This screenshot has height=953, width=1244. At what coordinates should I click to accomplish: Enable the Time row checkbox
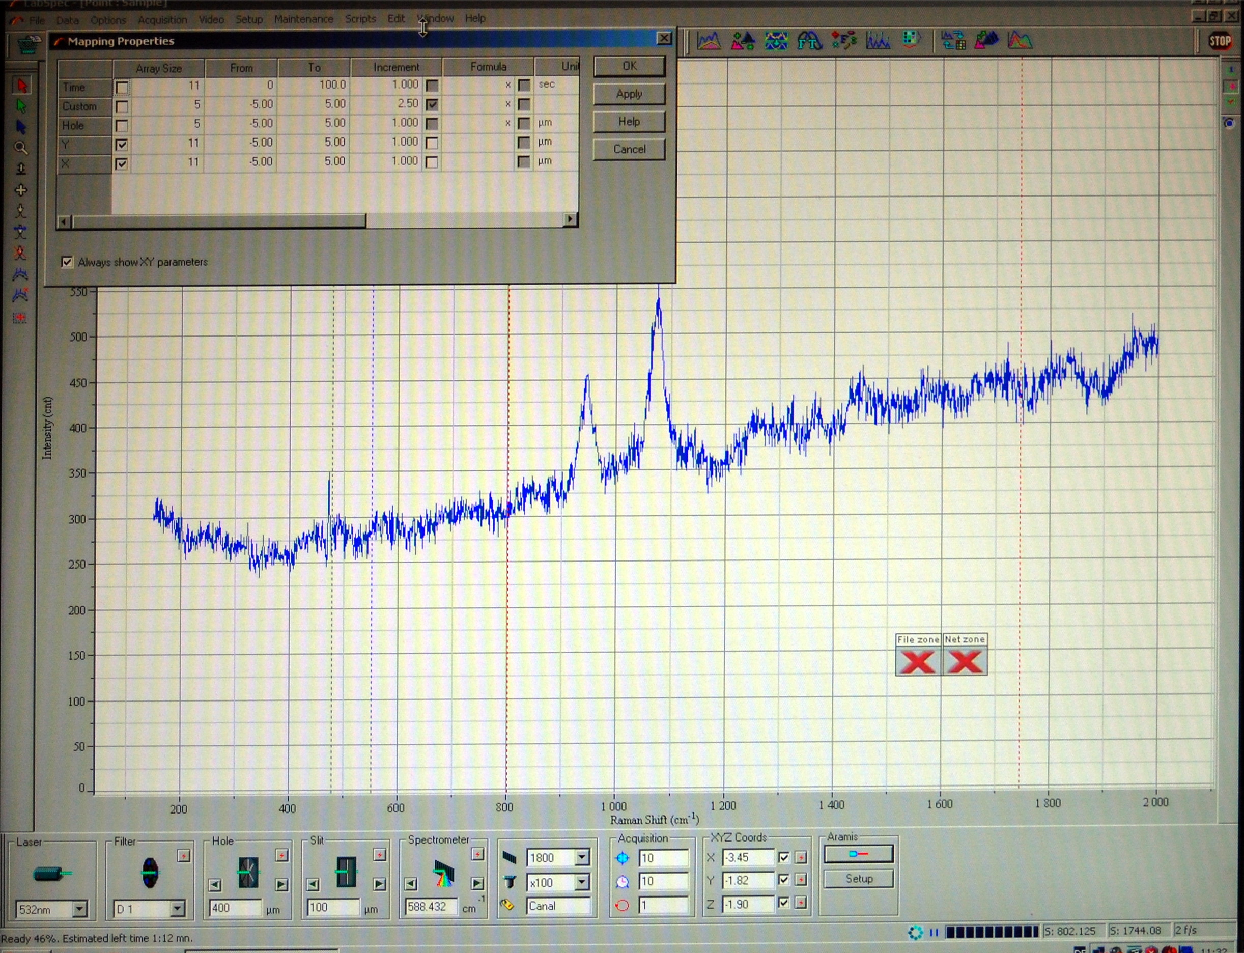tap(122, 88)
